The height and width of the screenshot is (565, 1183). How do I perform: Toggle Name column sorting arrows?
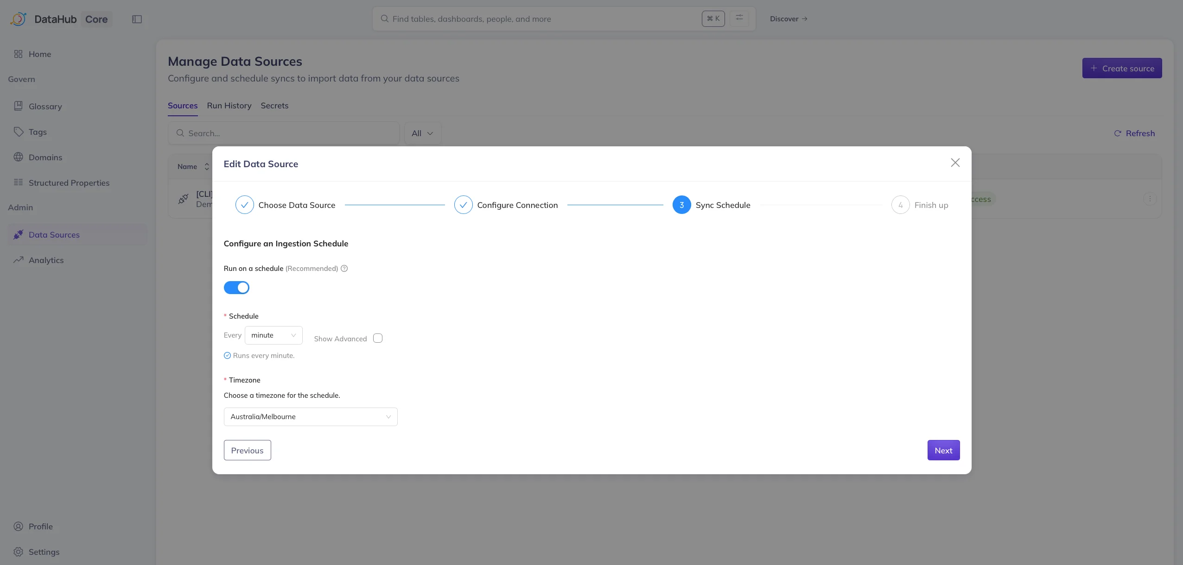207,166
